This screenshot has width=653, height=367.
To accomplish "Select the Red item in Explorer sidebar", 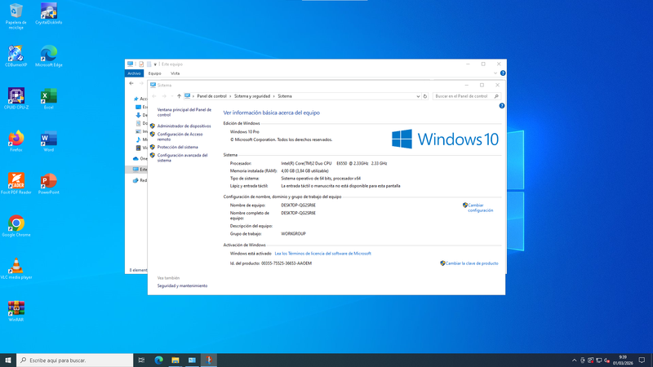I will 140,180.
